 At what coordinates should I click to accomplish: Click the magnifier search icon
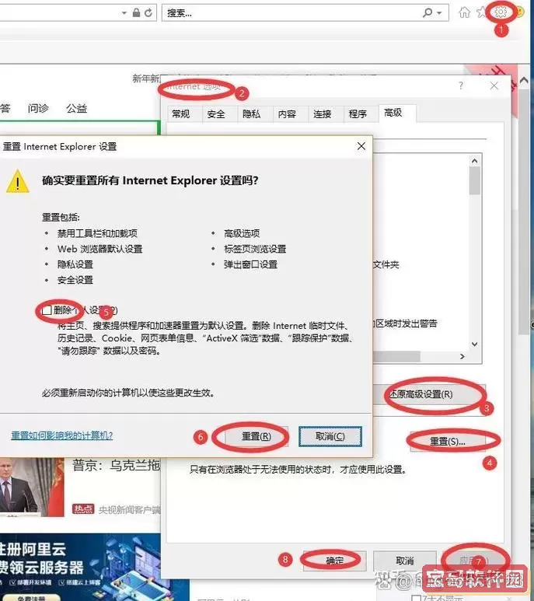coord(428,12)
